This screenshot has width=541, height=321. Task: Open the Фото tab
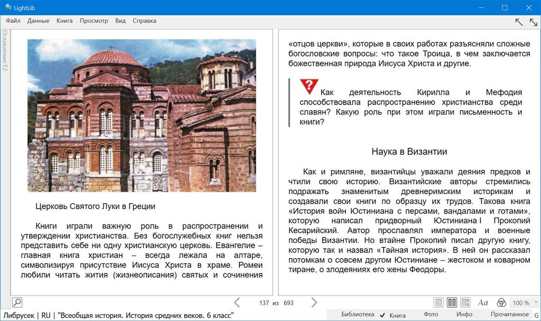point(431,315)
